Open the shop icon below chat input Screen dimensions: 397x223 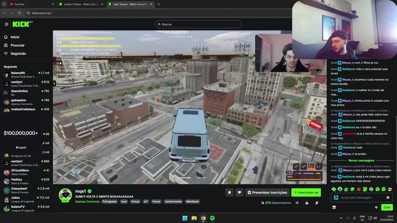(334, 208)
